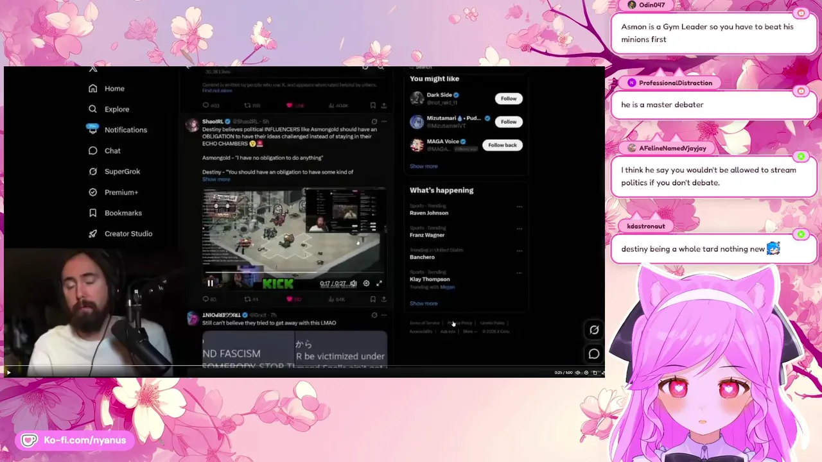The height and width of the screenshot is (462, 822).
Task: Open ShaoIRL's profile avatar
Action: (192, 124)
